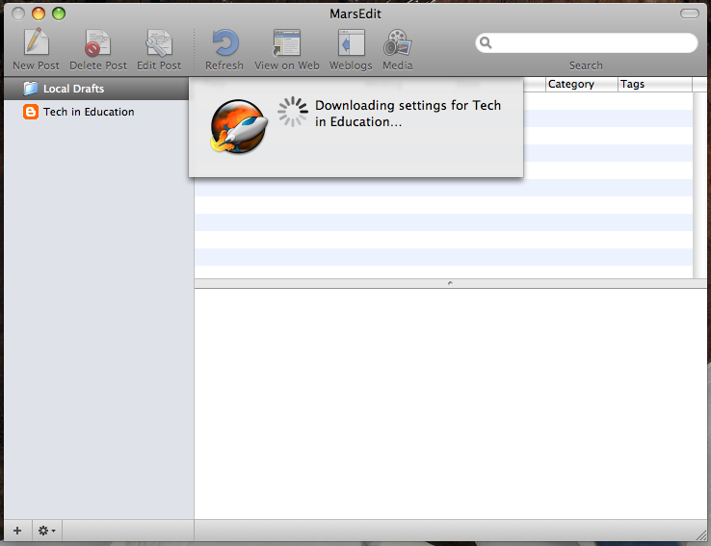Click the split view divider handle
Screen dimensions: 711x546
pos(450,283)
